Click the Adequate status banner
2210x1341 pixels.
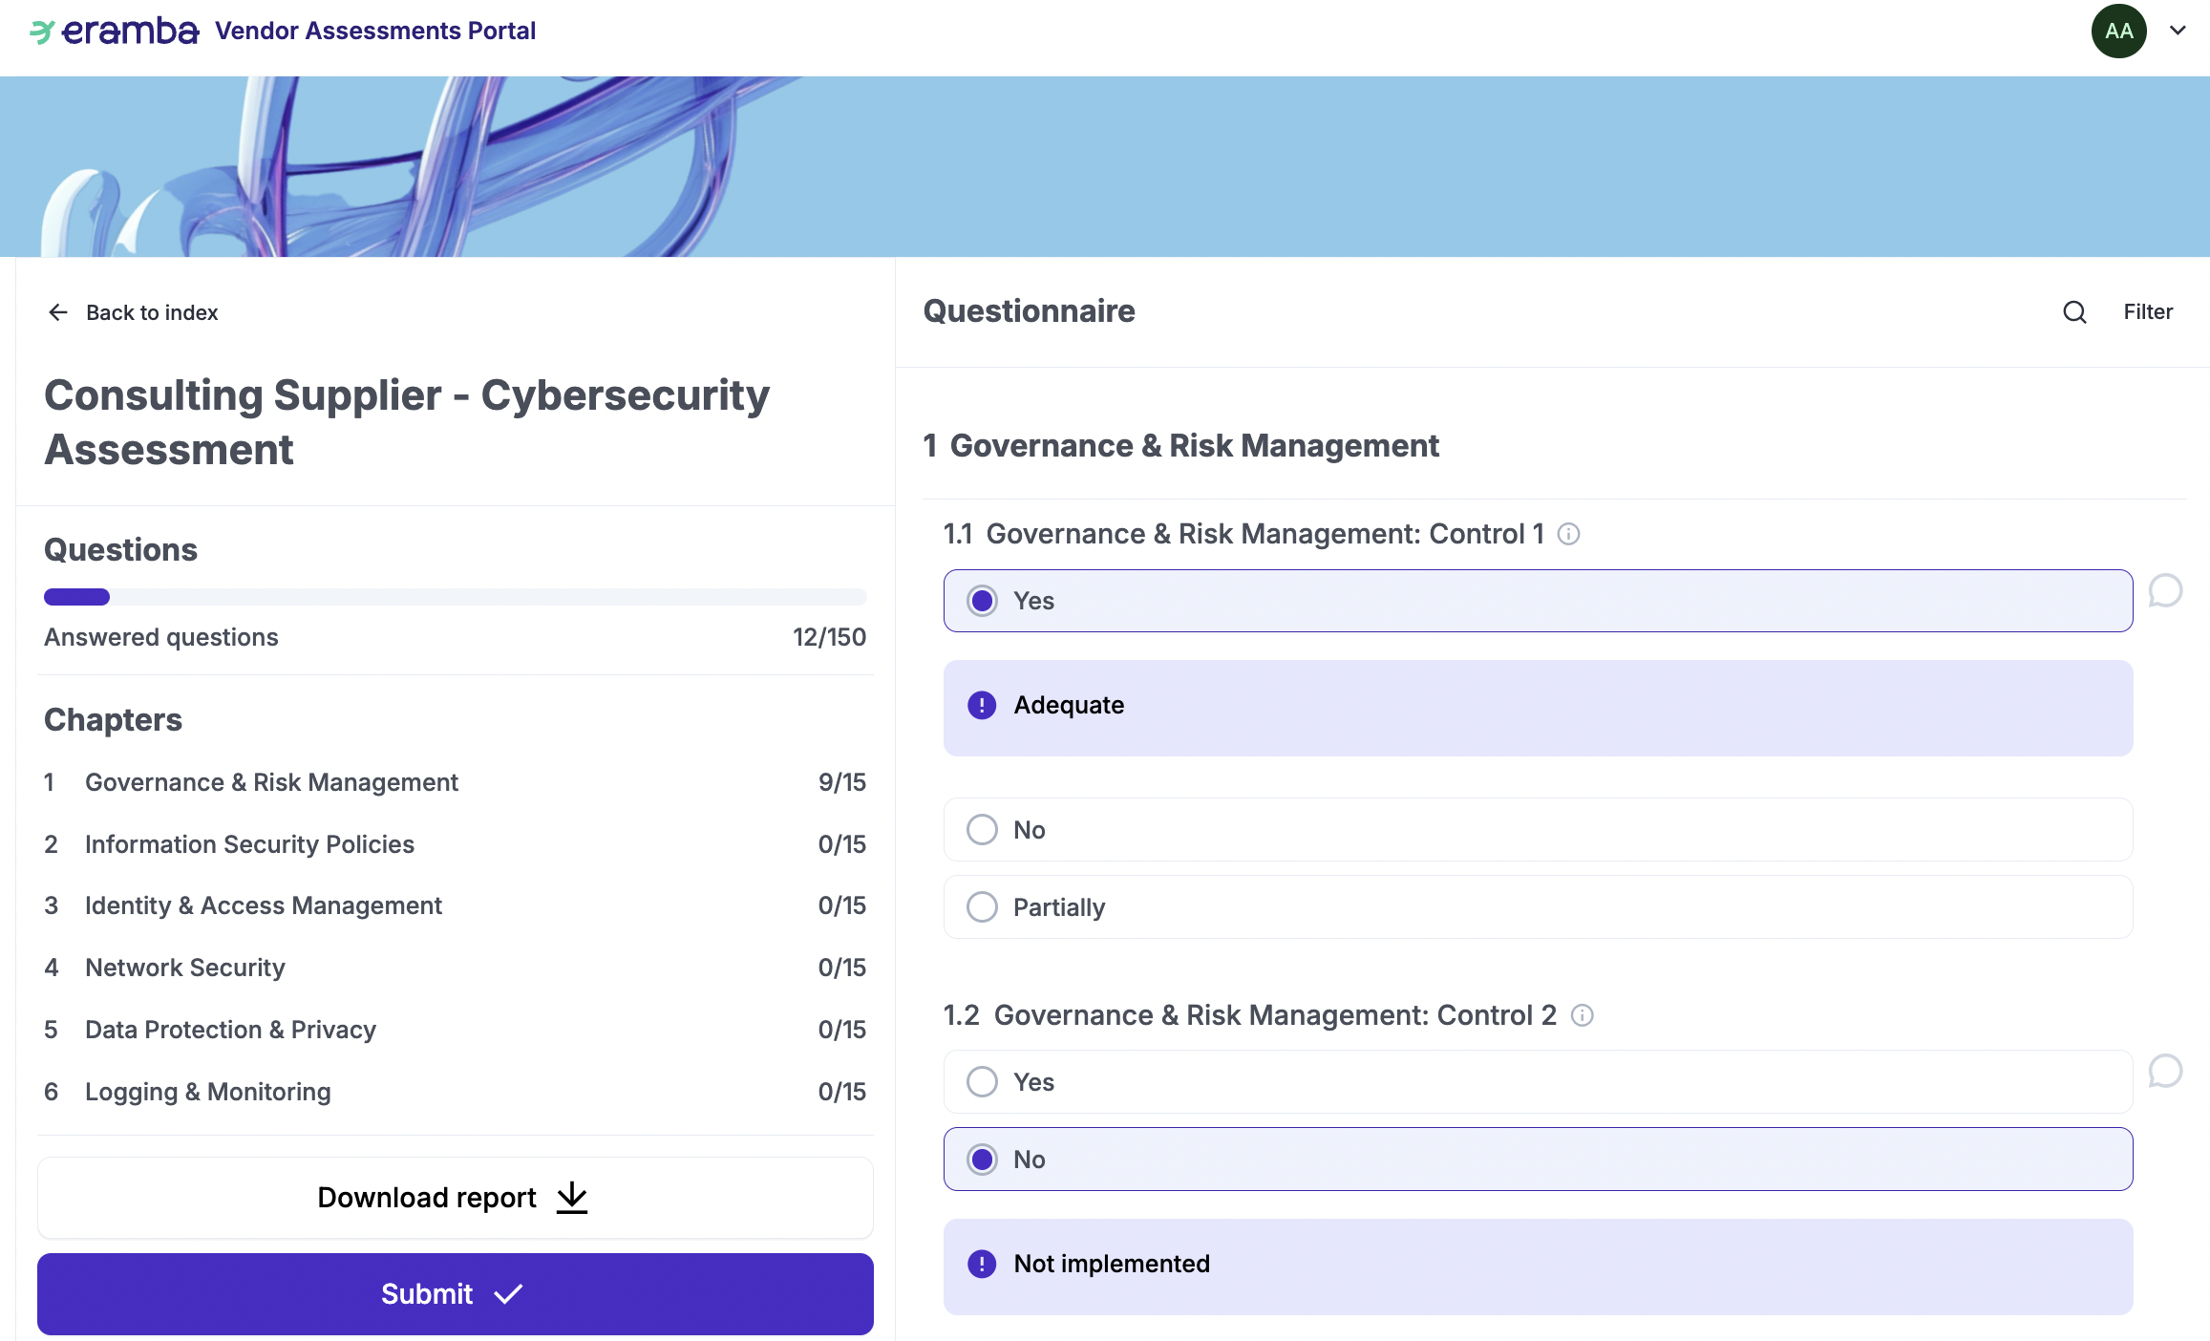click(x=1537, y=707)
